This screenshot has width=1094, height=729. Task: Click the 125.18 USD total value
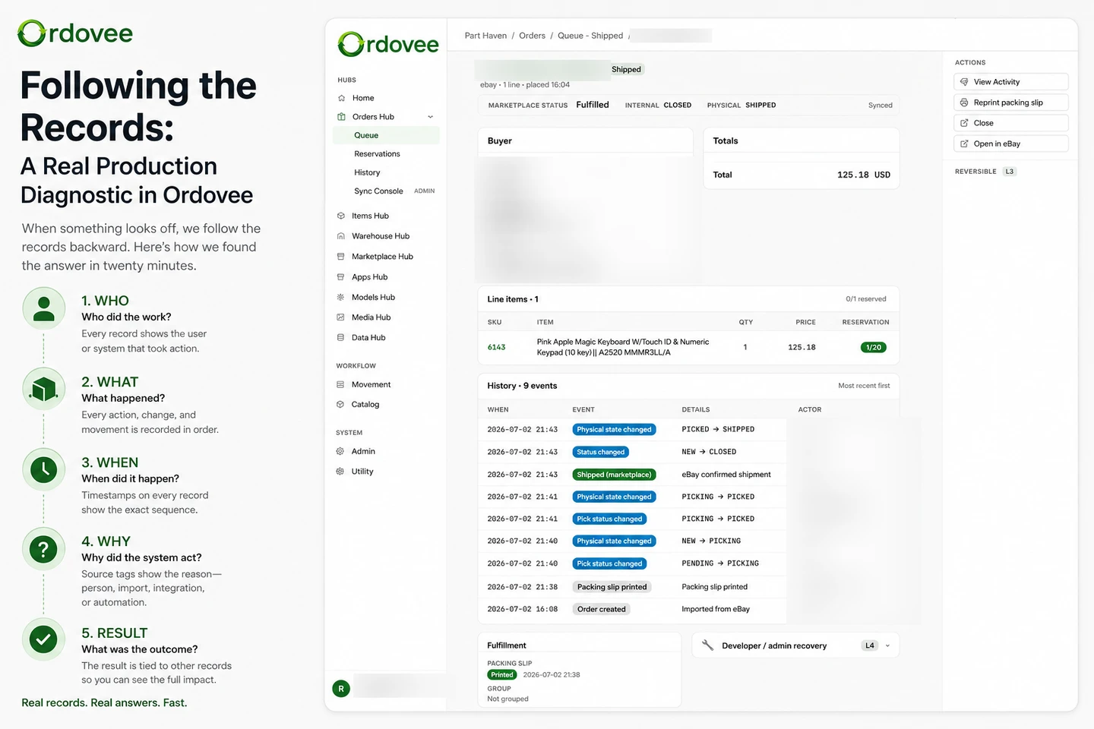click(864, 175)
